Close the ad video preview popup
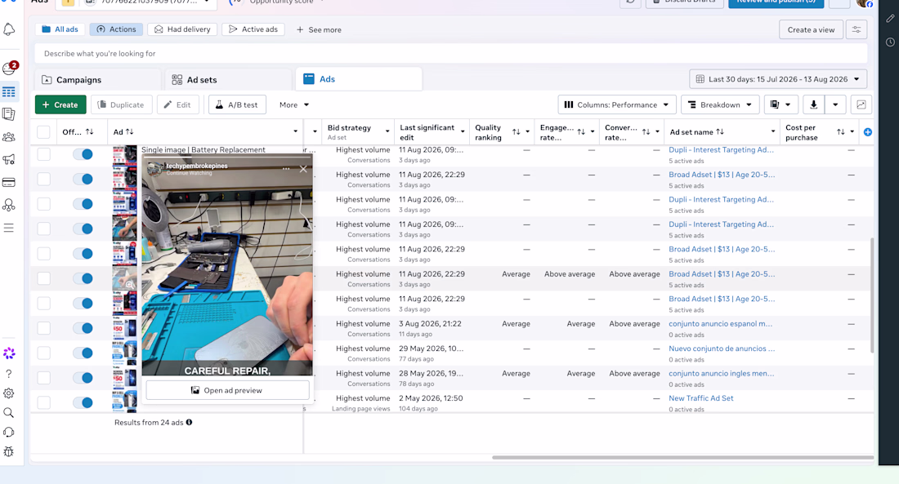Screen dimensions: 899x484 tap(303, 169)
